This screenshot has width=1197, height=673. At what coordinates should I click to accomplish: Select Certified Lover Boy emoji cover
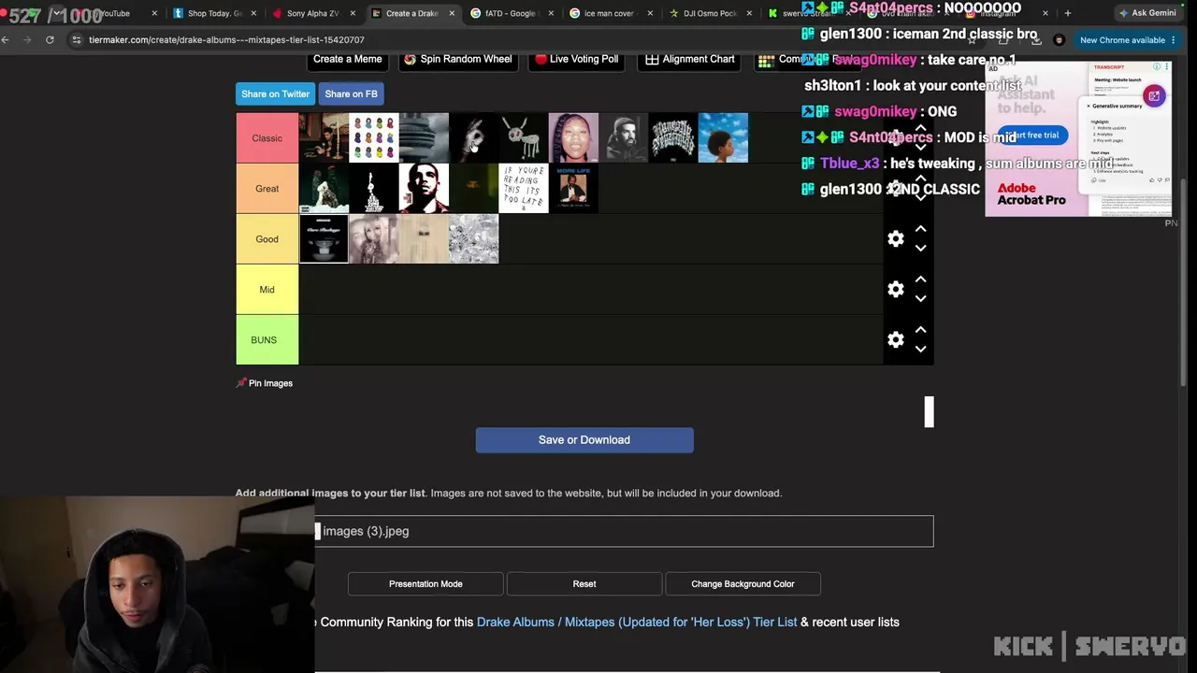click(374, 138)
